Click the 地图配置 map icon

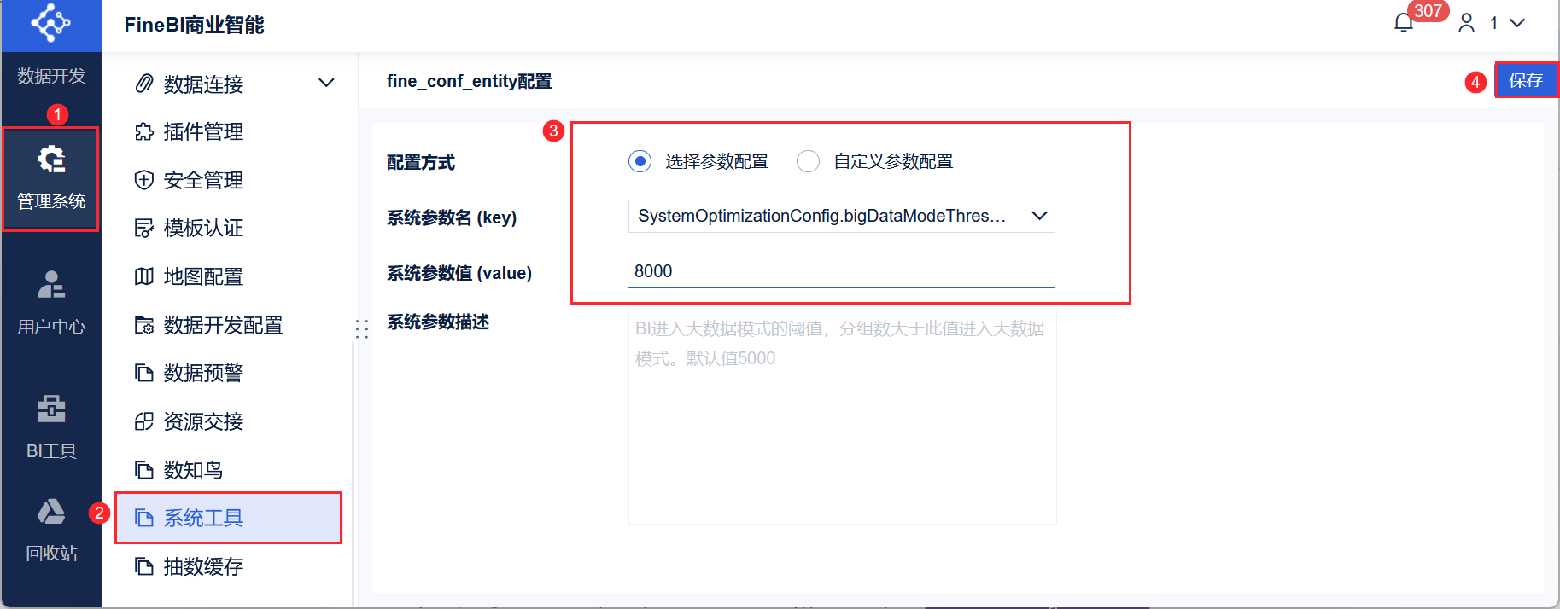pos(144,276)
